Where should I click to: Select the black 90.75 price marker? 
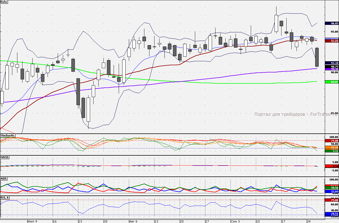[332, 67]
